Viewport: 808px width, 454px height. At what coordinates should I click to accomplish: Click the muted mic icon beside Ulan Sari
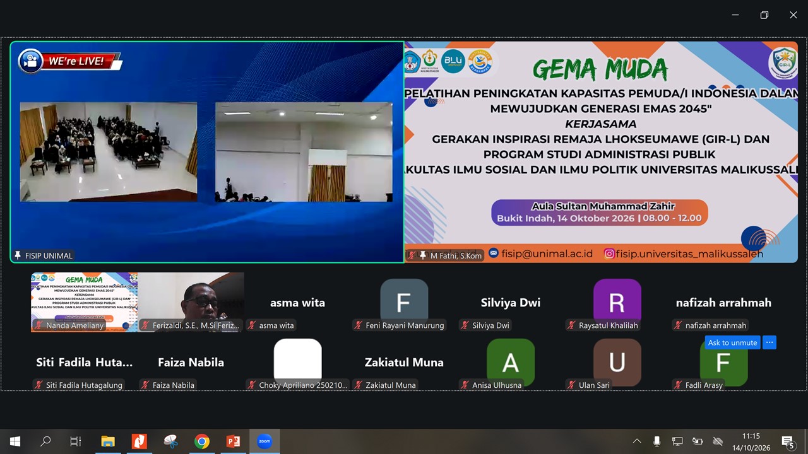(573, 385)
